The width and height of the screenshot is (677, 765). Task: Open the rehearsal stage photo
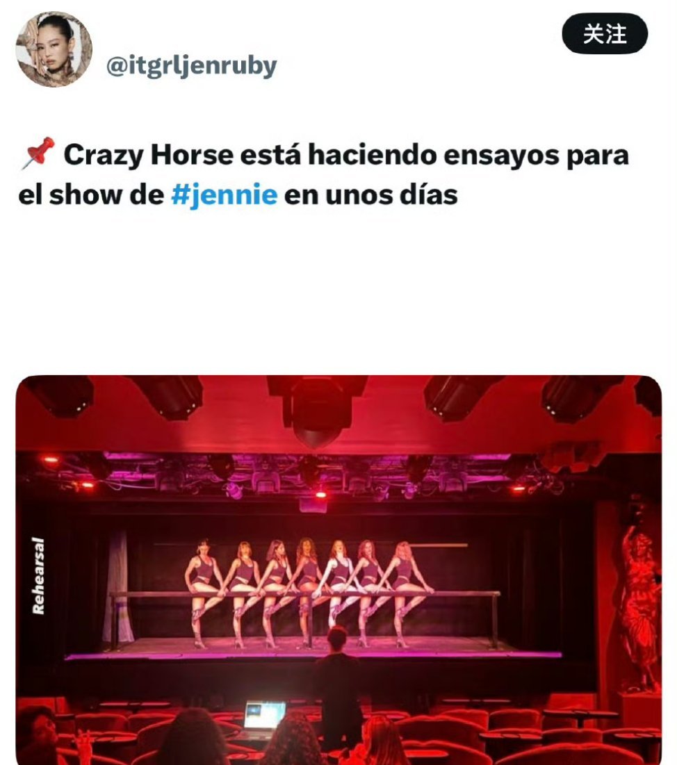(x=338, y=570)
